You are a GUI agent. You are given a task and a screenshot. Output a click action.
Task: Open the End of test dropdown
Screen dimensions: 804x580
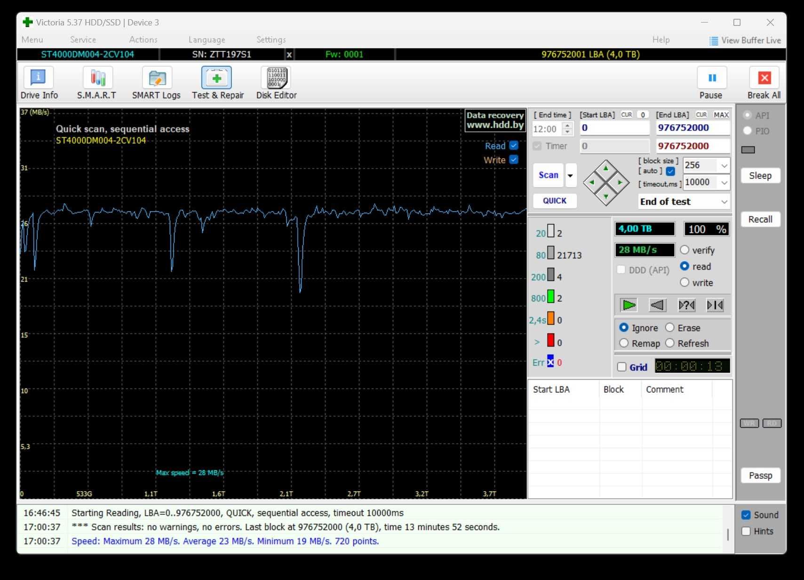click(x=724, y=202)
